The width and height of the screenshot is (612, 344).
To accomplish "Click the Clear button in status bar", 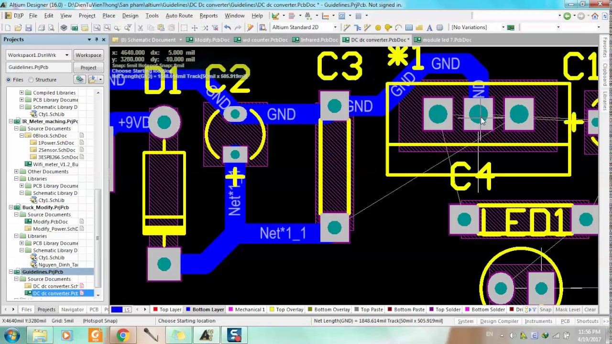I will (x=590, y=310).
